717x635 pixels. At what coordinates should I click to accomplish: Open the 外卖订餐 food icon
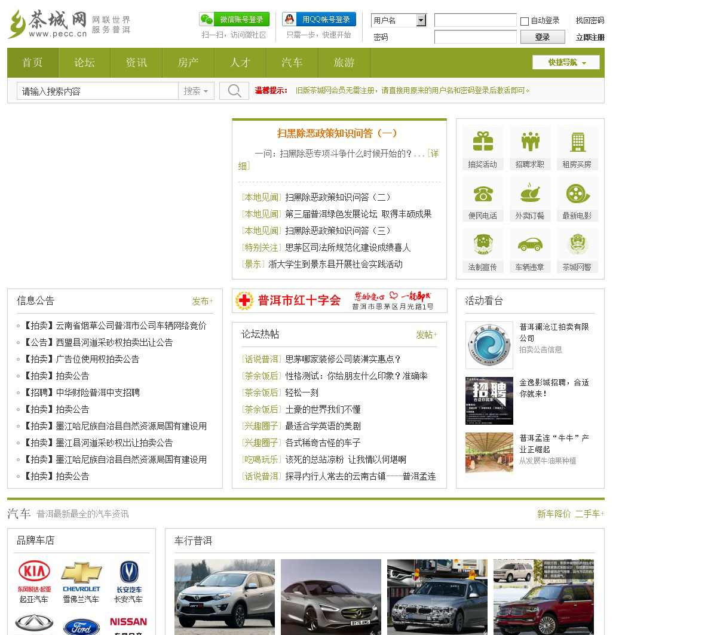[x=530, y=194]
